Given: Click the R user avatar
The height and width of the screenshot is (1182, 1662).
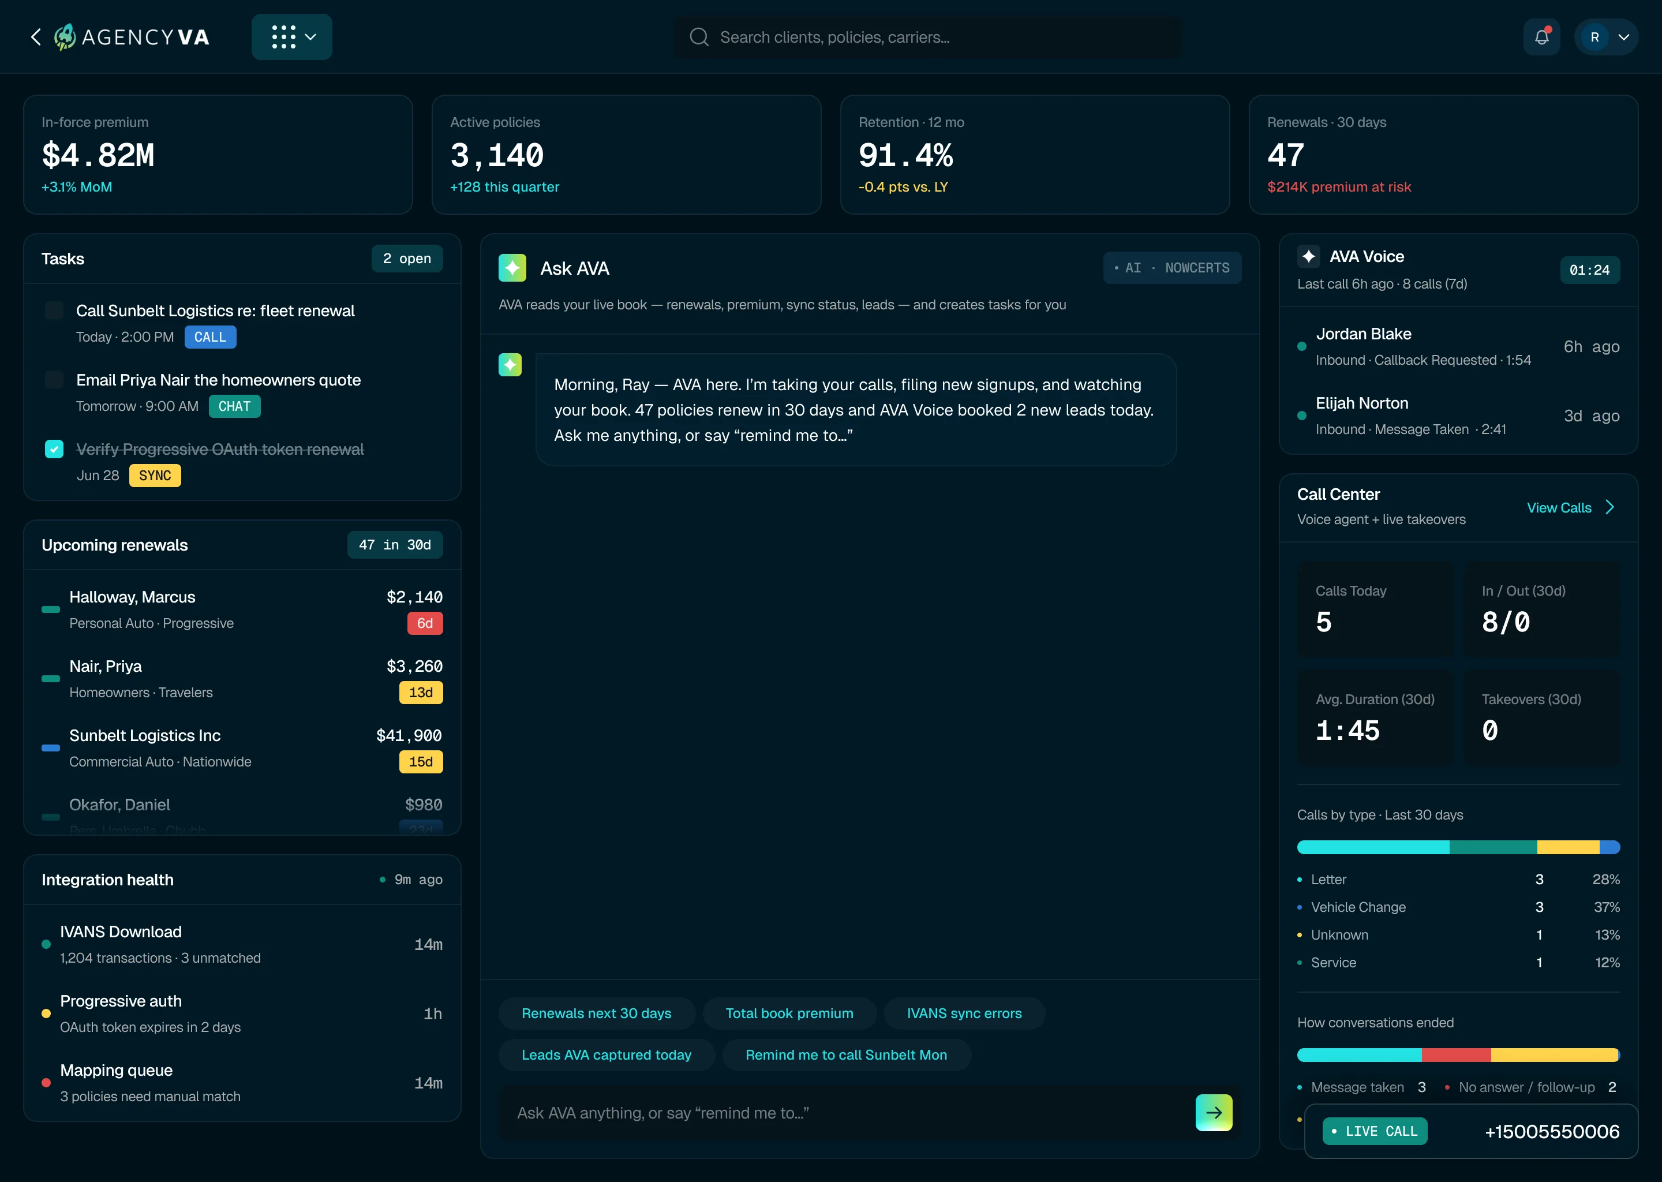Looking at the screenshot, I should pyautogui.click(x=1594, y=37).
